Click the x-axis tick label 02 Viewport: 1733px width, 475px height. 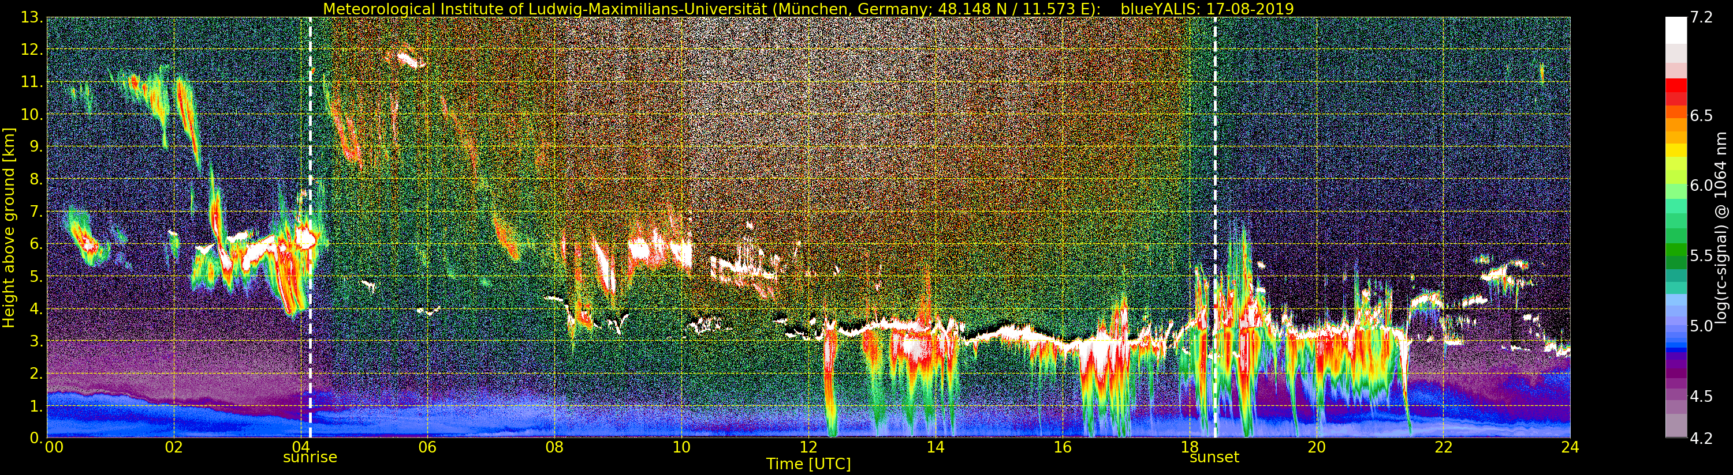tap(174, 447)
